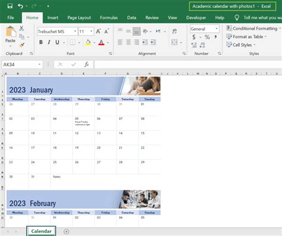This screenshot has width=282, height=236.
Task: Select the January 05 Thursday cell
Action: pyautogui.click(x=83, y=123)
